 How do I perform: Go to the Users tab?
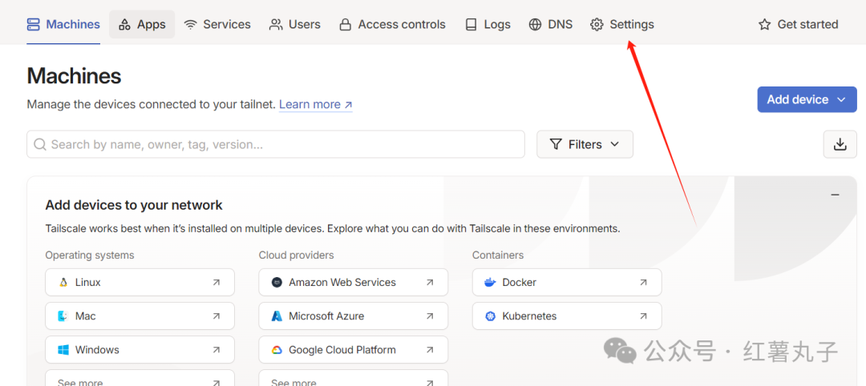point(294,24)
